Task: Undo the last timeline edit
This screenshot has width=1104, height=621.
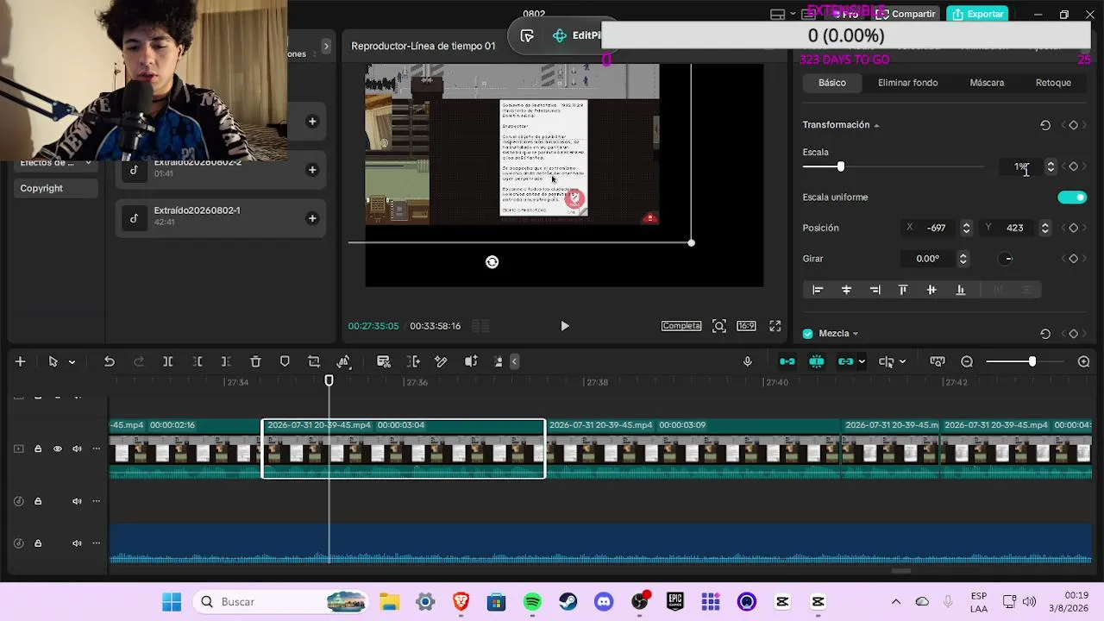Action: pyautogui.click(x=110, y=361)
